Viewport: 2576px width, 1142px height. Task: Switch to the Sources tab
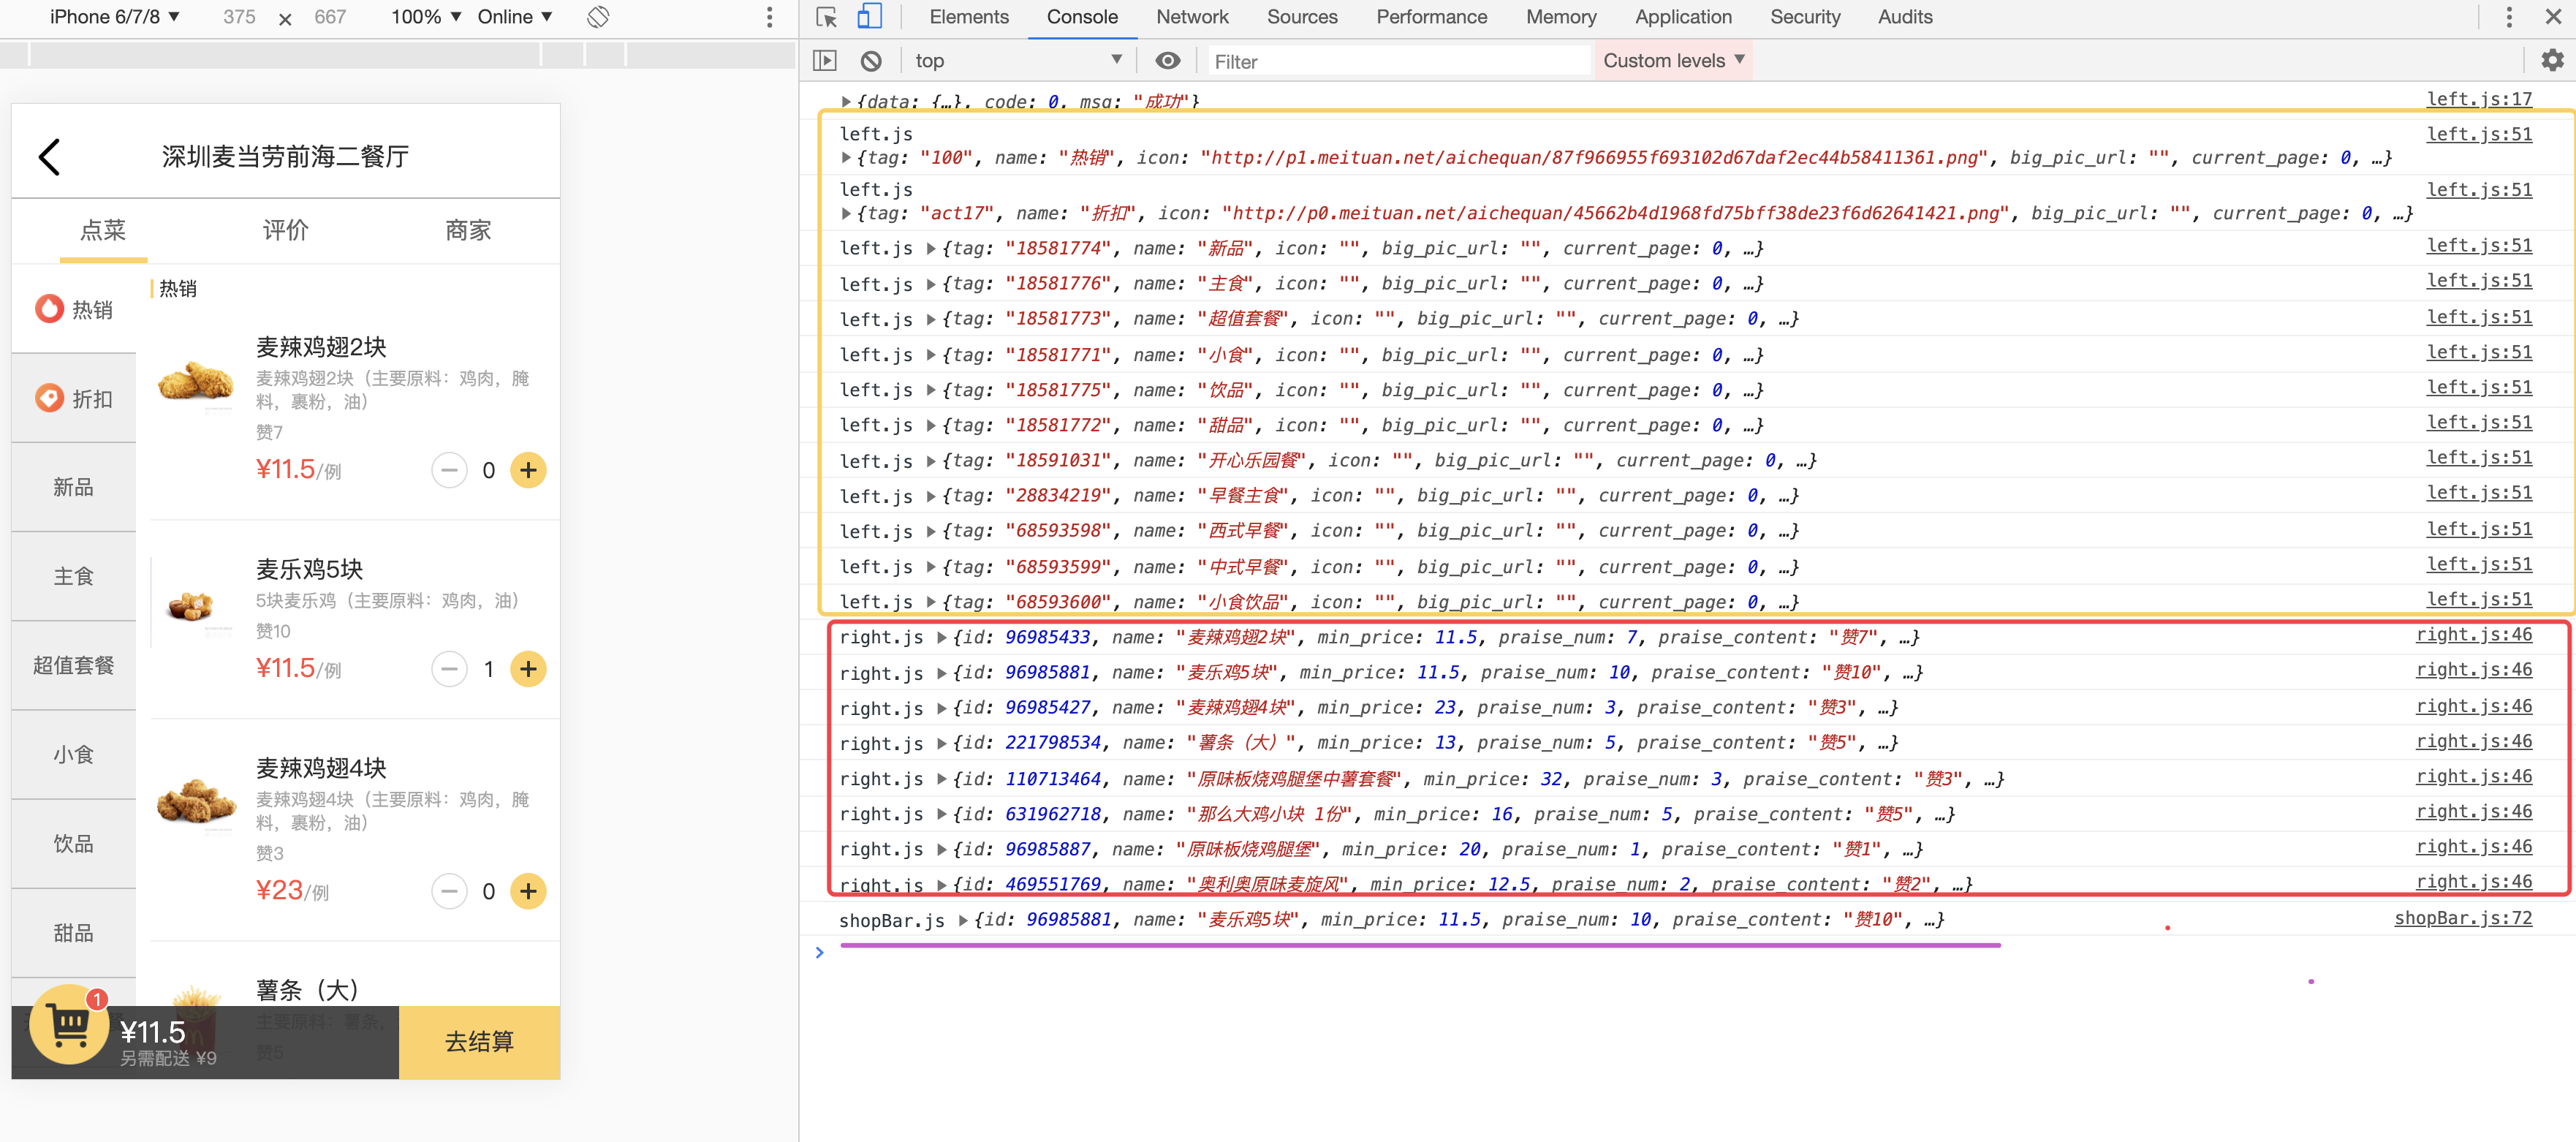[1301, 17]
